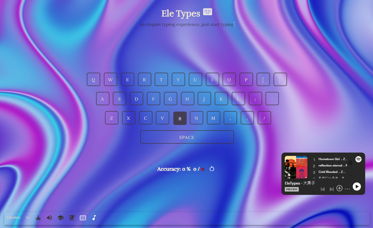Click the R key
373x228 pixels.
tap(144, 79)
